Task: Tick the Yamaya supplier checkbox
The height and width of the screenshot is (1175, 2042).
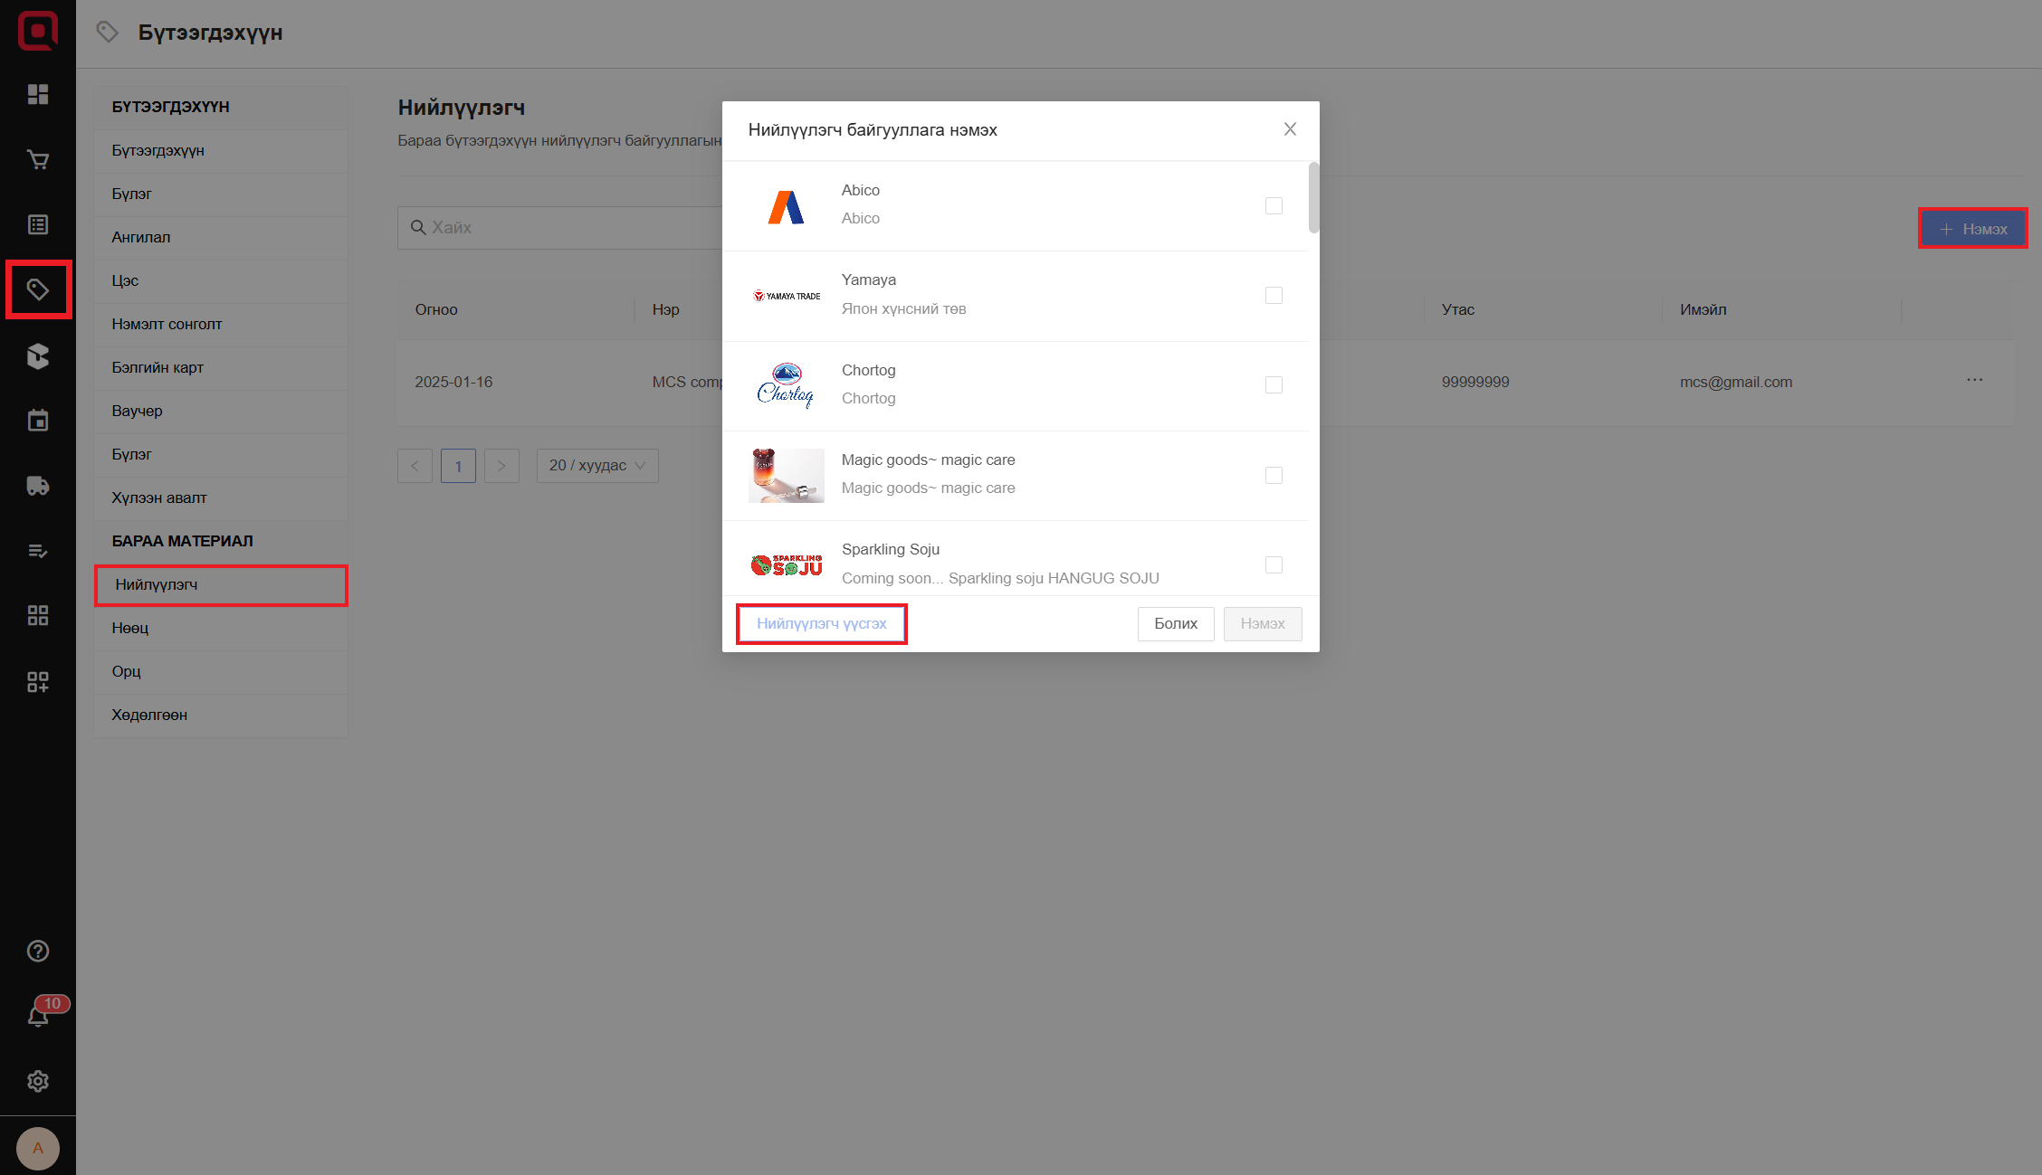Action: click(1274, 296)
